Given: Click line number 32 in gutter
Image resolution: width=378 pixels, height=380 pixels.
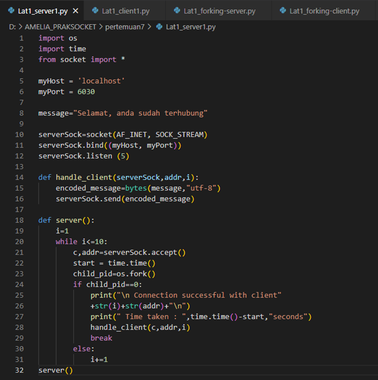Looking at the screenshot, I should [20, 370].
